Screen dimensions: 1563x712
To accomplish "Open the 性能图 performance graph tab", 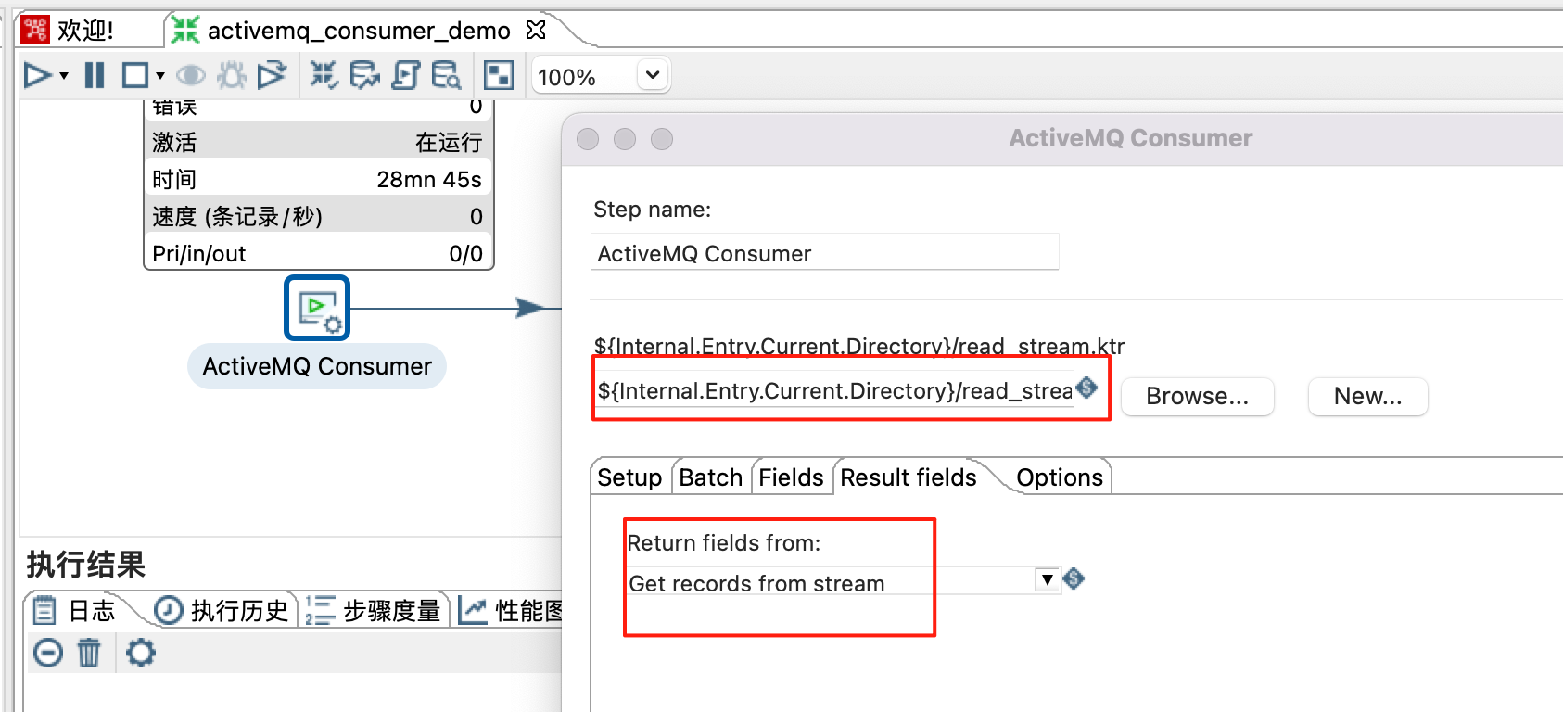I will (510, 610).
